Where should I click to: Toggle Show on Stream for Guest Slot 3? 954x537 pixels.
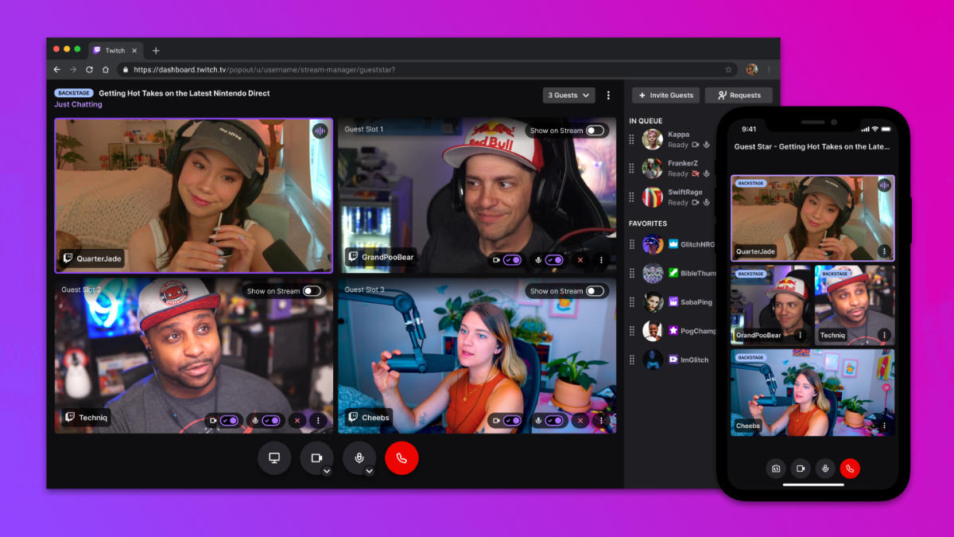click(595, 291)
